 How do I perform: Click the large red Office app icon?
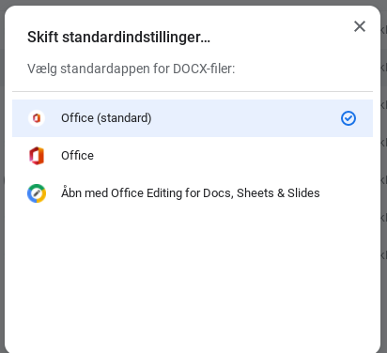coord(37,156)
